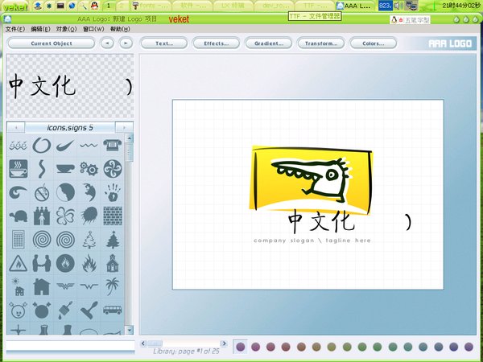Go to the next icon library category
This screenshot has height=362, width=483.
click(124, 127)
